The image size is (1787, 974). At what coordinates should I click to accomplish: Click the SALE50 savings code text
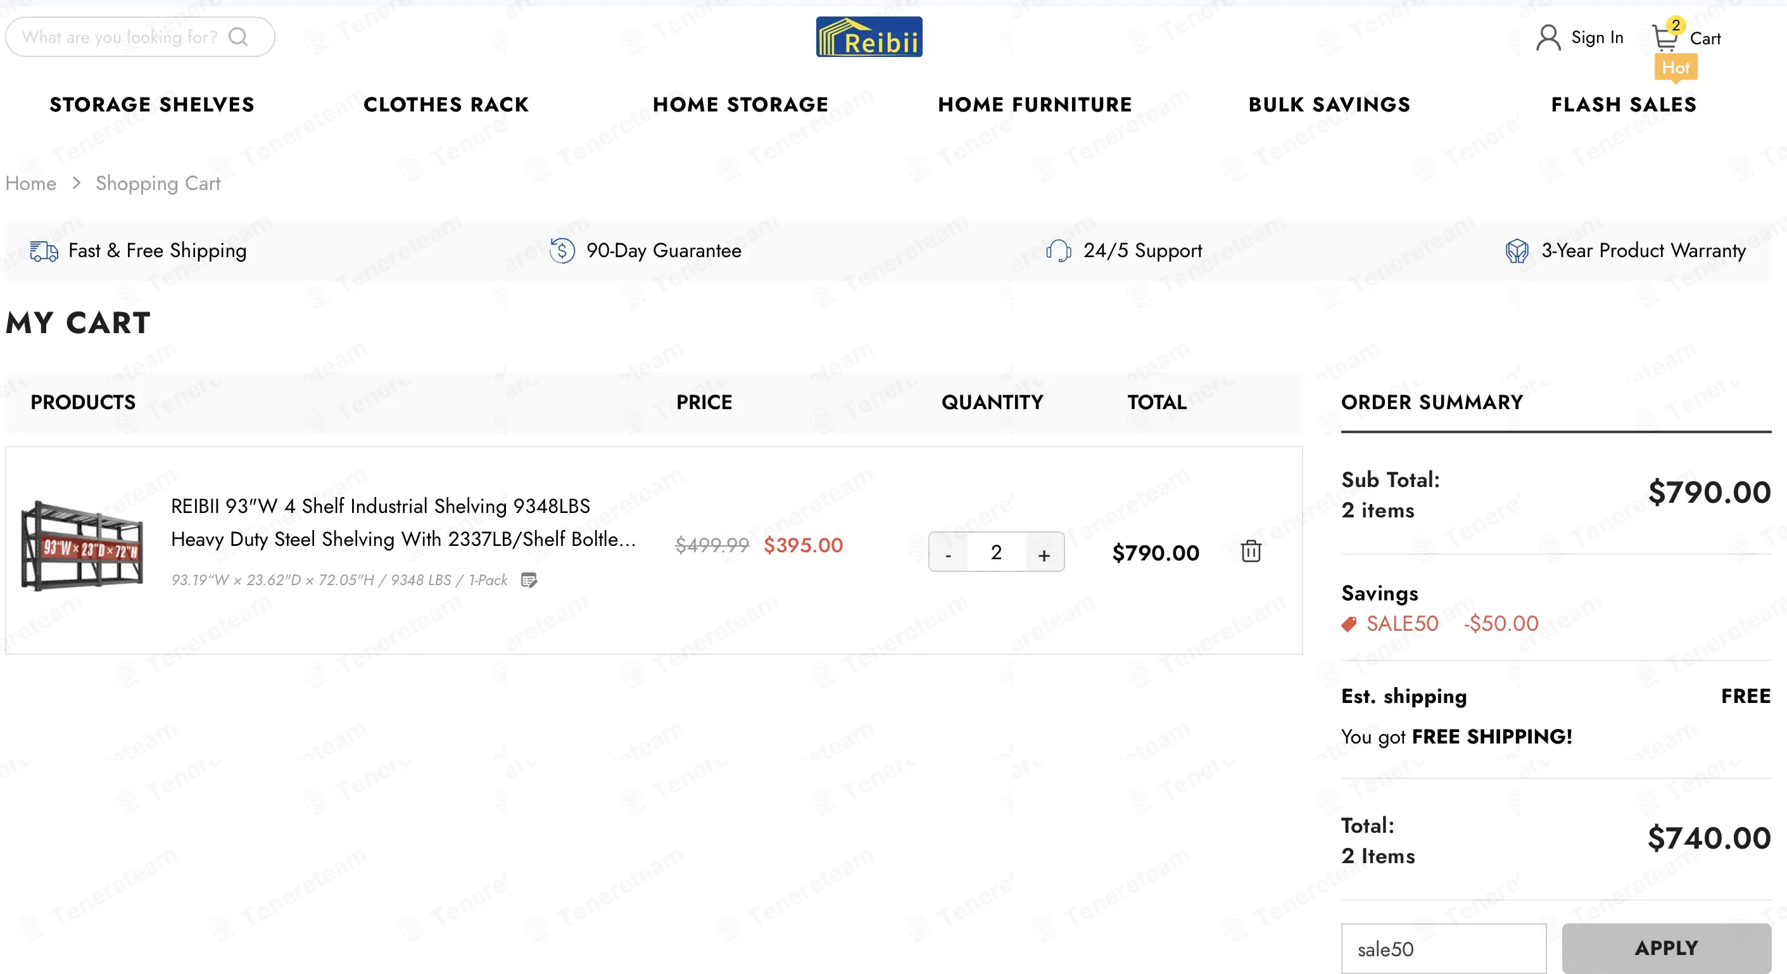[x=1402, y=624]
